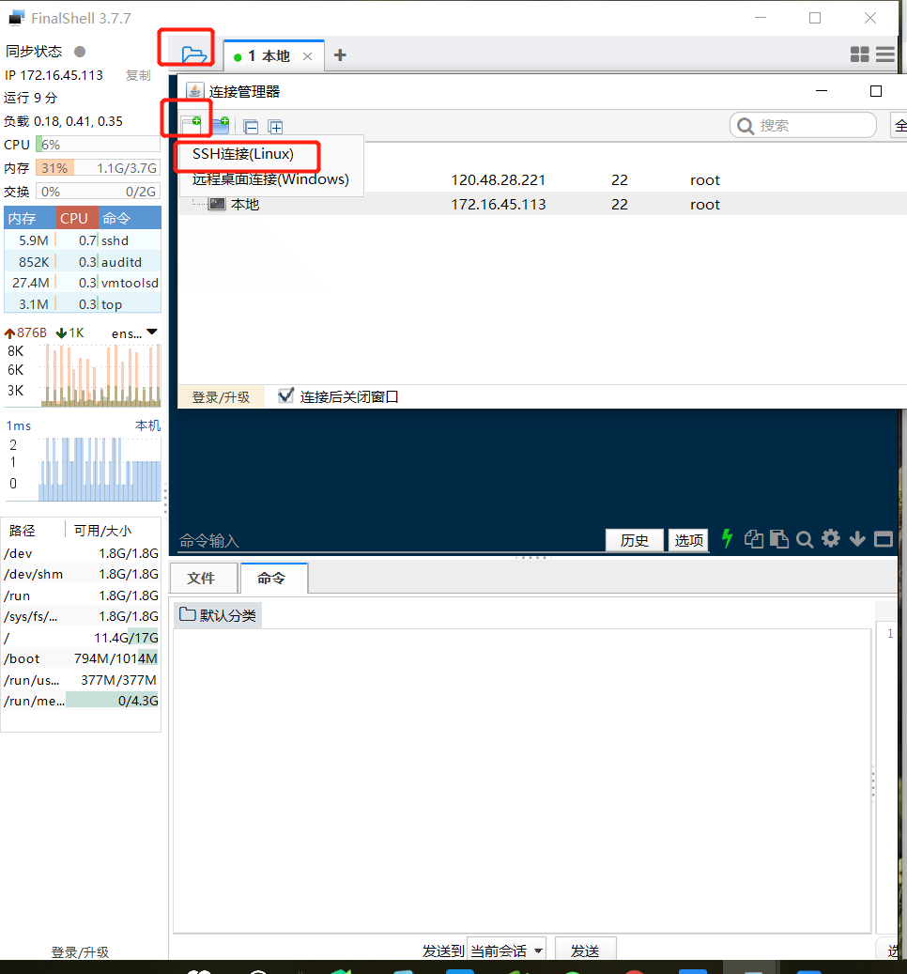The height and width of the screenshot is (974, 907).
Task: Click the 内存 31% usage bar
Action: 98,168
